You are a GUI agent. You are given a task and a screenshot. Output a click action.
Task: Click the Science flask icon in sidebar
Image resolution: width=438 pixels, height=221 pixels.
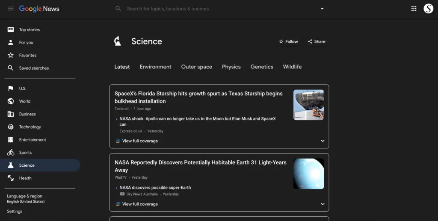point(11,165)
